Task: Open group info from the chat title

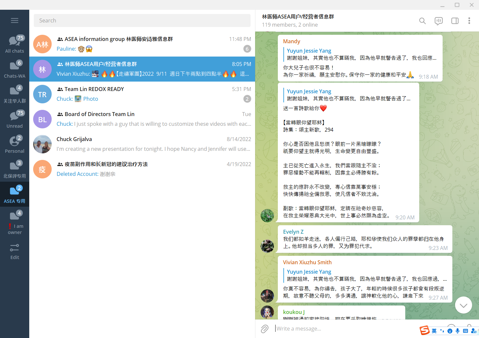Action: click(298, 17)
